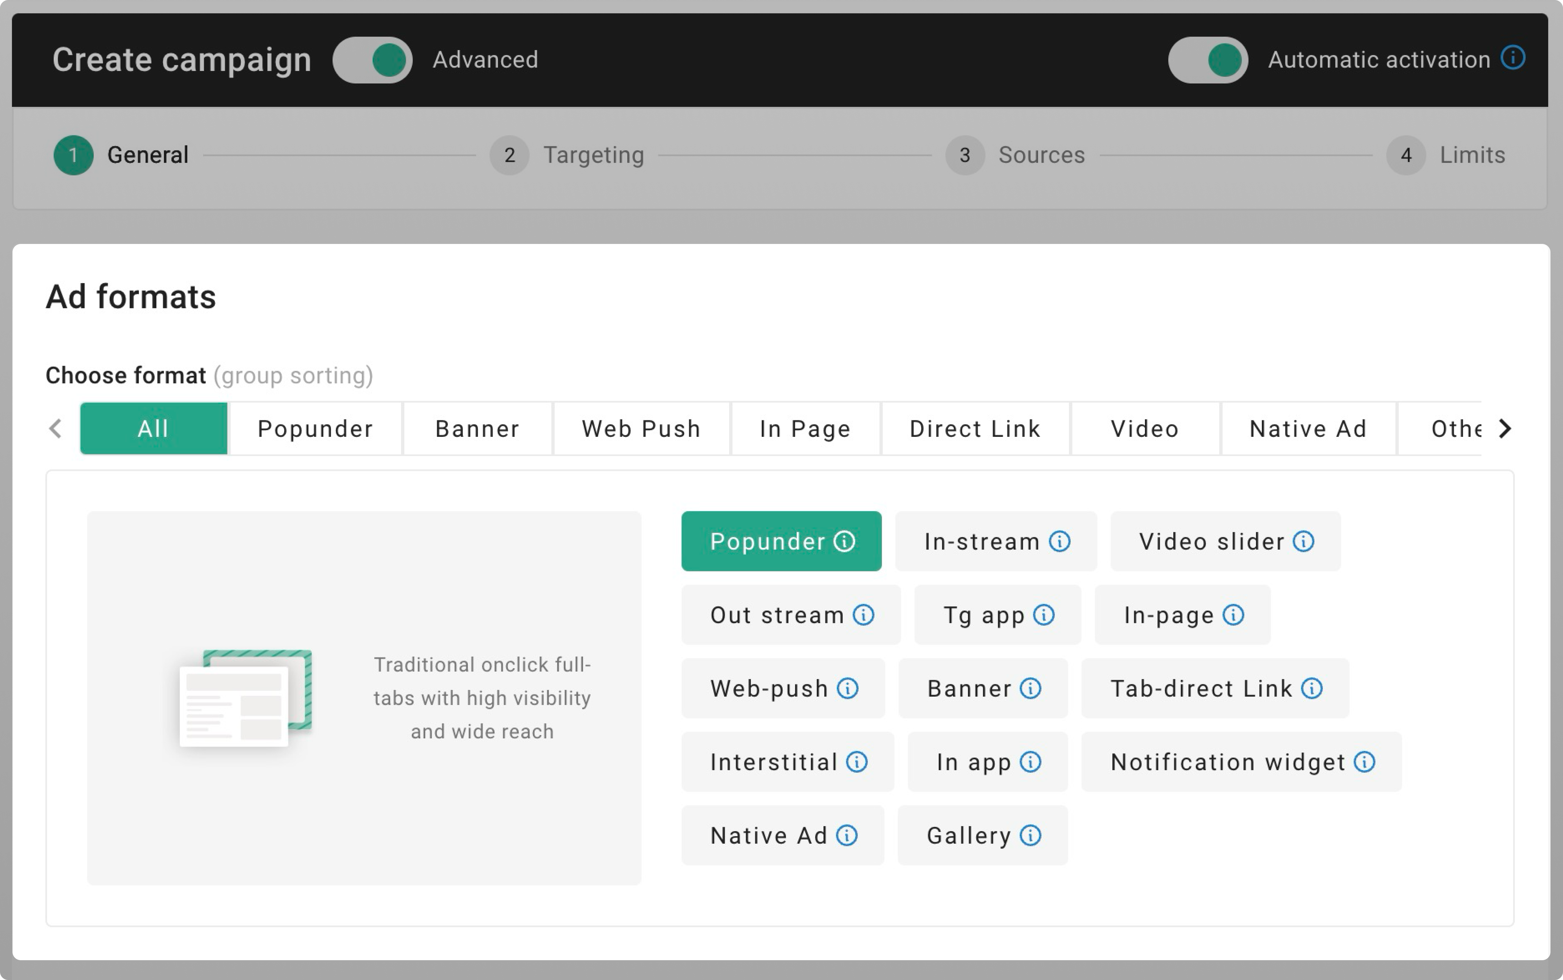This screenshot has height=980, width=1563.
Task: Switch to the Web Push format tab
Action: 641,428
